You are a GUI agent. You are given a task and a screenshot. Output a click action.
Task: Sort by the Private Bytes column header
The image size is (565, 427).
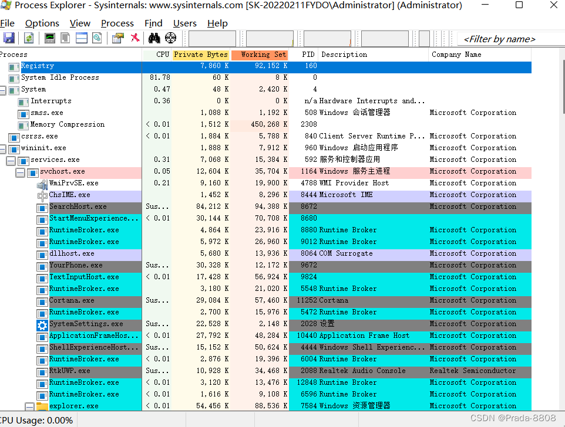201,55
